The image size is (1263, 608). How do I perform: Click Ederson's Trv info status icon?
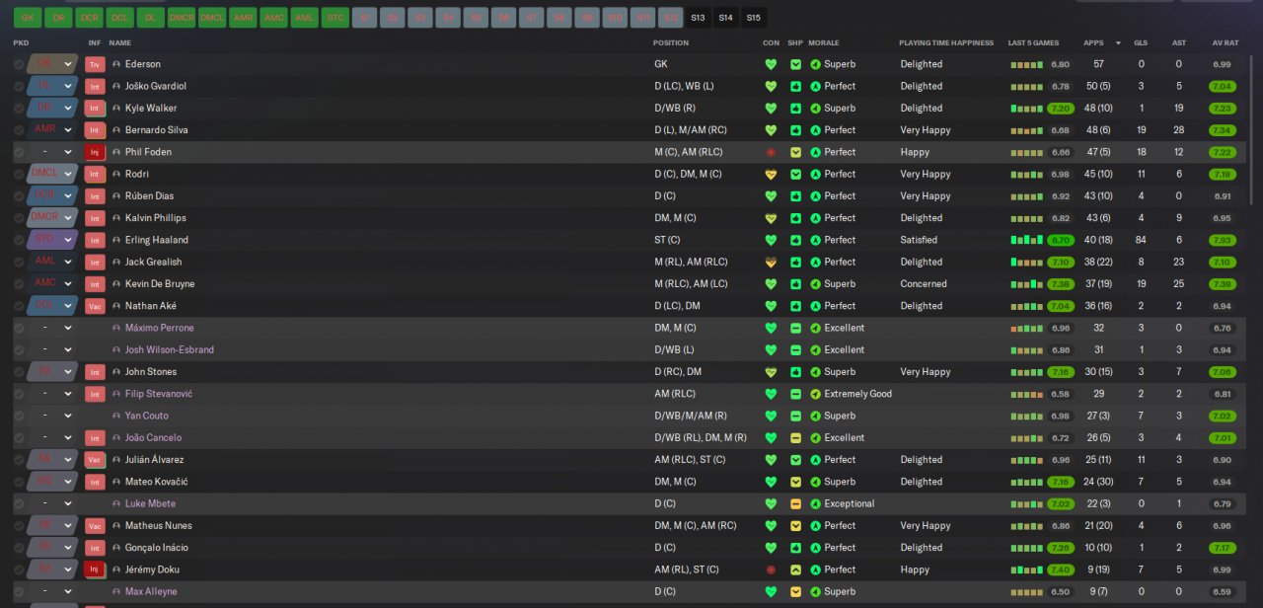click(95, 64)
